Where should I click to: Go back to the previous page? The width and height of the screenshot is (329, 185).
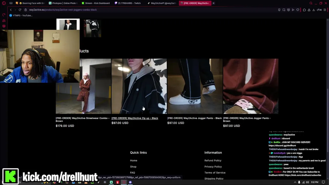(11, 10)
